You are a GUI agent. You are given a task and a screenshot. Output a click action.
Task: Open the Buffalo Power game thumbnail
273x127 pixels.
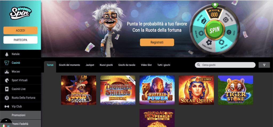(157, 90)
